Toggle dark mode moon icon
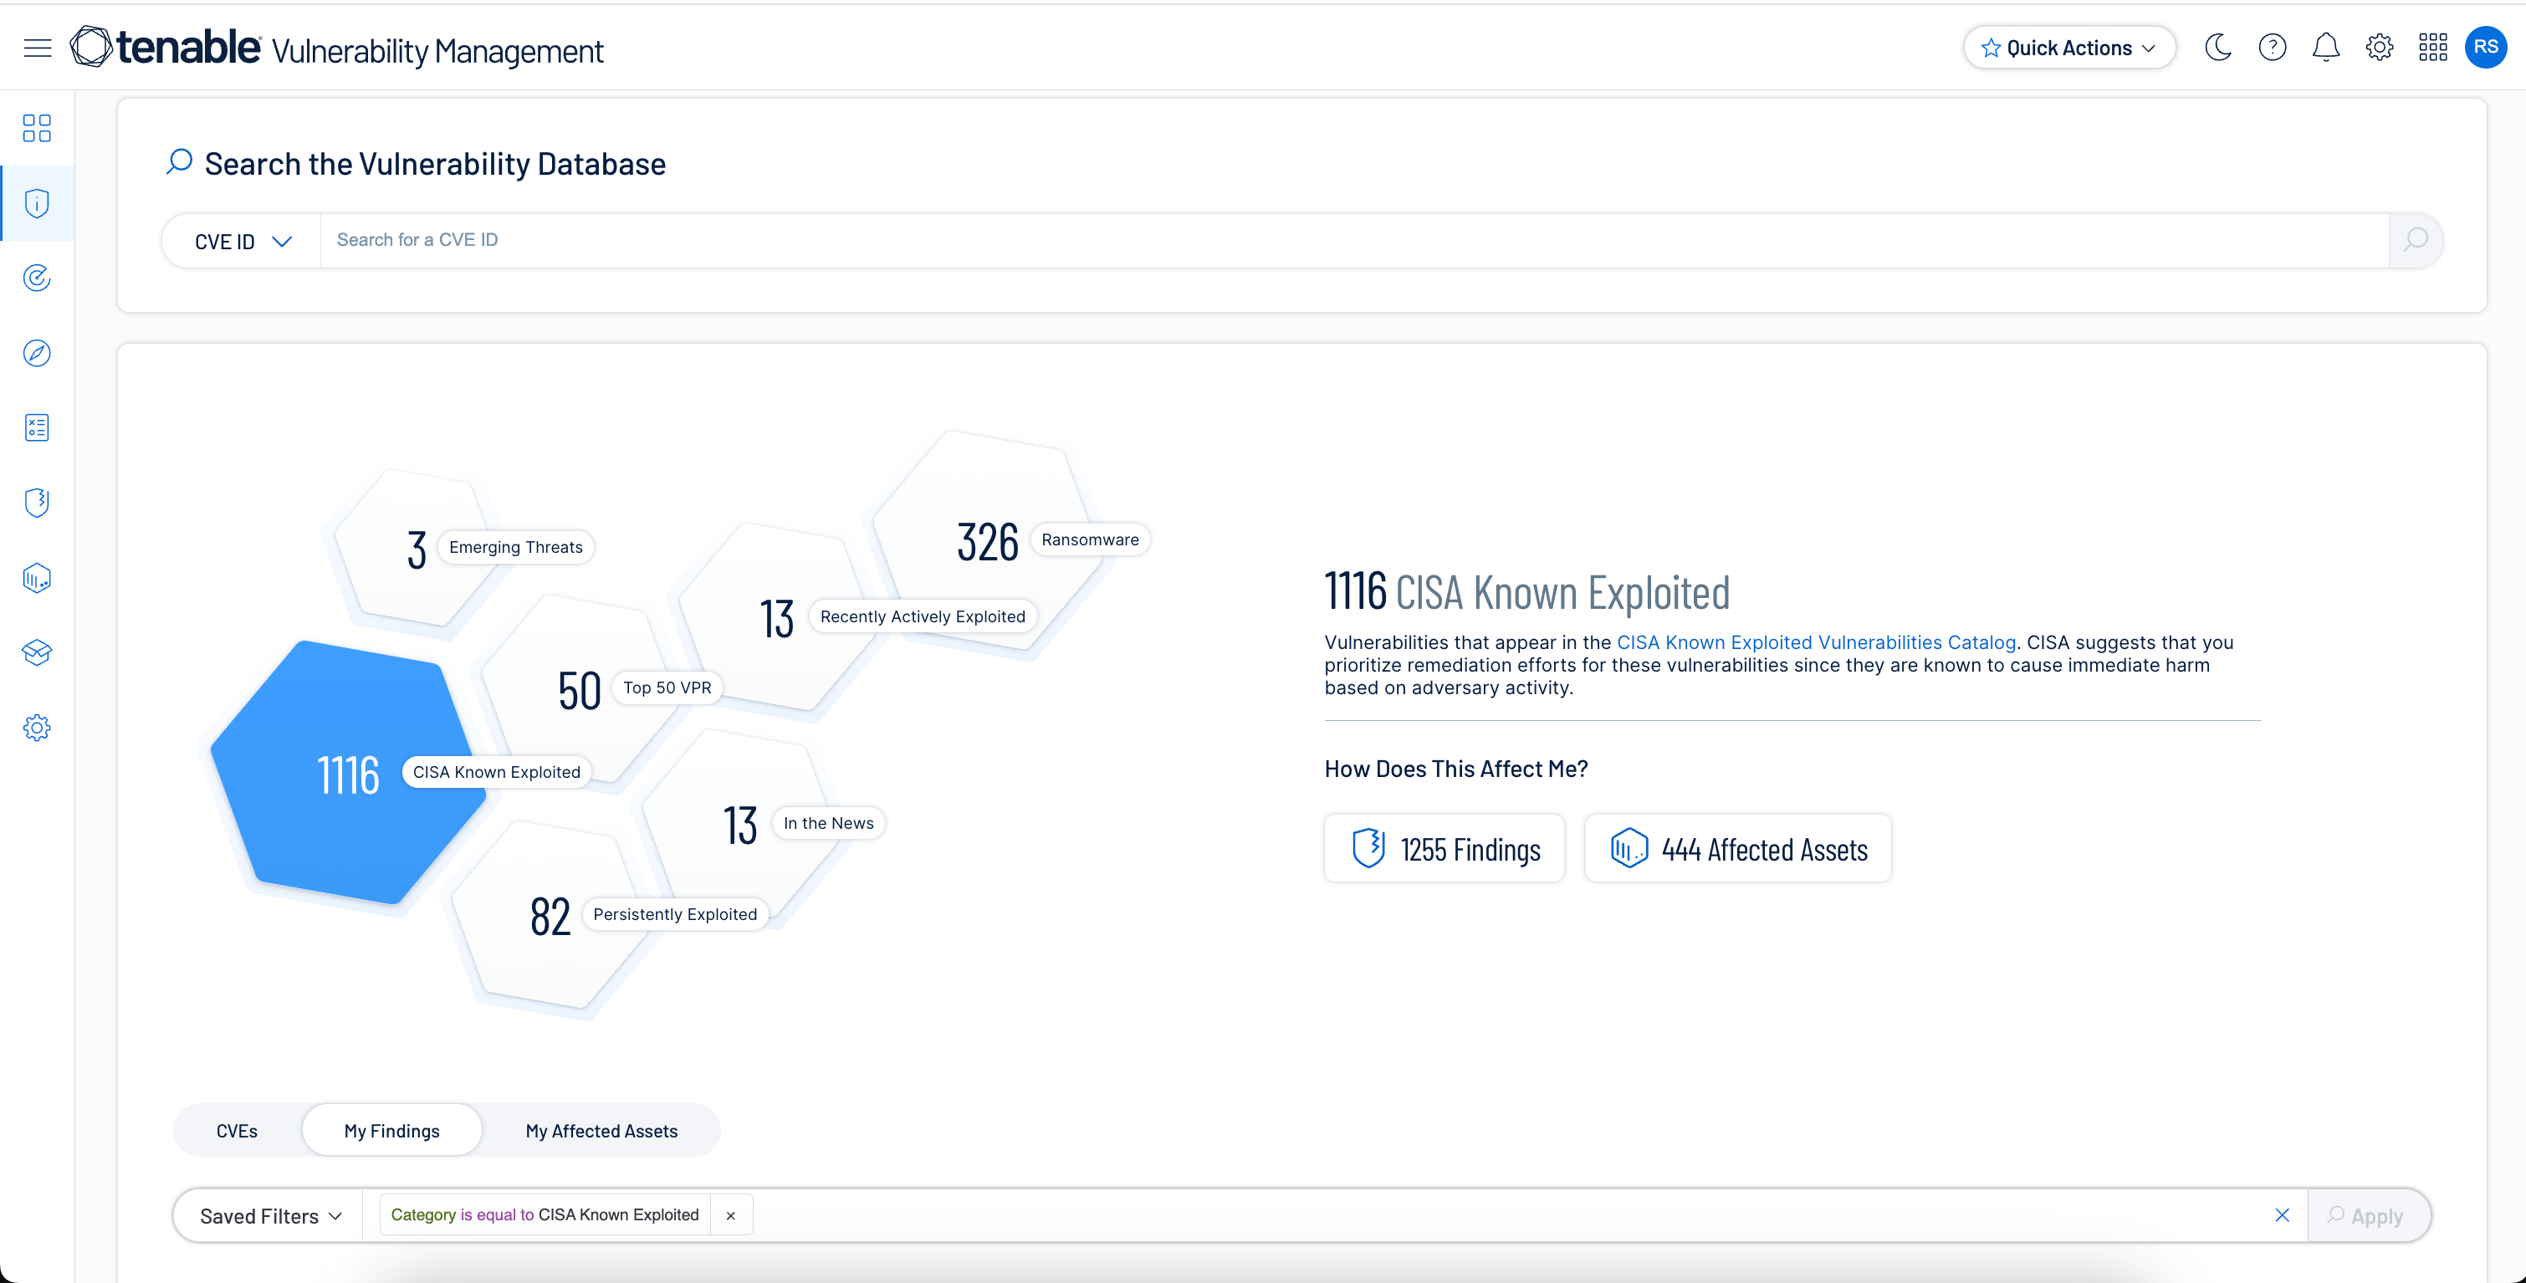This screenshot has width=2526, height=1283. click(x=2218, y=47)
